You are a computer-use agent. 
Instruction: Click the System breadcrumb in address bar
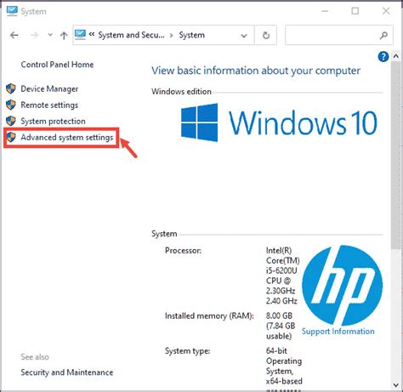pos(191,35)
